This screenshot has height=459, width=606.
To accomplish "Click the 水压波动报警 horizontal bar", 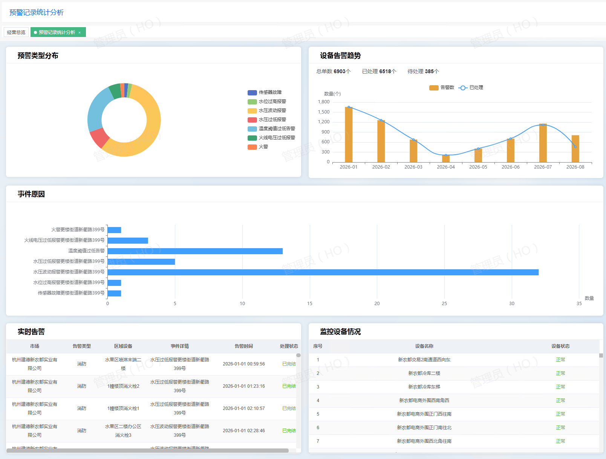I will coord(323,272).
